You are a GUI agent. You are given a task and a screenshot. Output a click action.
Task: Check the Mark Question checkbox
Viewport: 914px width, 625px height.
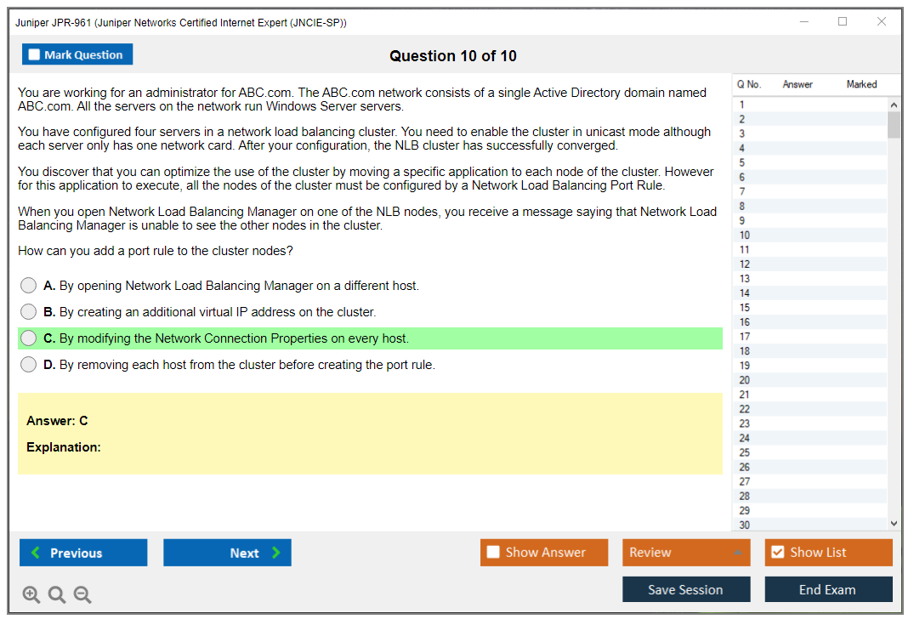[35, 55]
